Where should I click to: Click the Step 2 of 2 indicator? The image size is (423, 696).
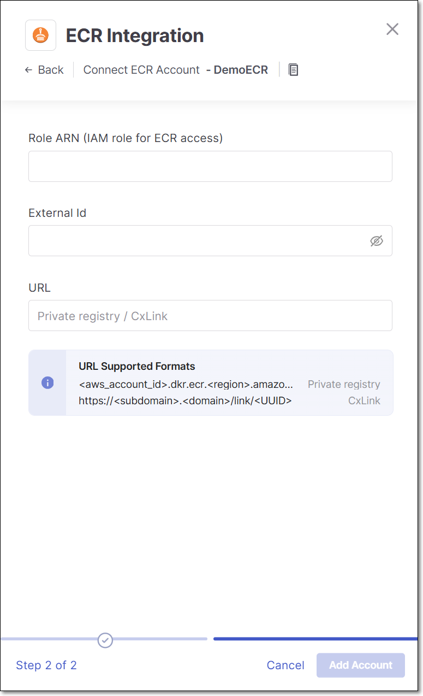46,665
